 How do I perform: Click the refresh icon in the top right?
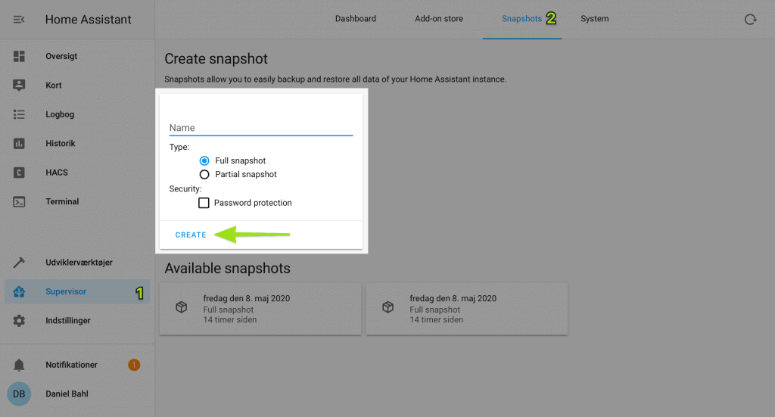click(x=750, y=19)
